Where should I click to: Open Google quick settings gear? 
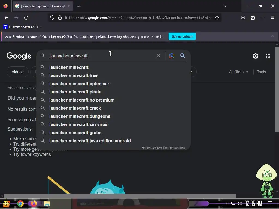256,56
